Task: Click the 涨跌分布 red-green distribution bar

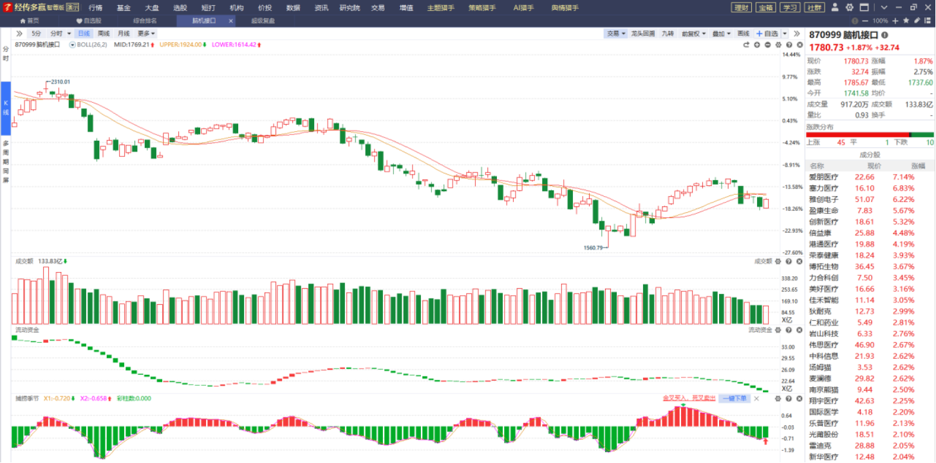Action: click(x=870, y=135)
